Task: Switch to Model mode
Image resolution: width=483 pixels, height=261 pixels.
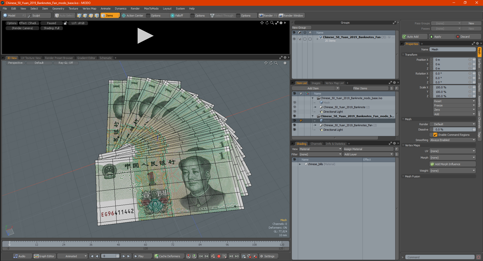Action: point(14,16)
